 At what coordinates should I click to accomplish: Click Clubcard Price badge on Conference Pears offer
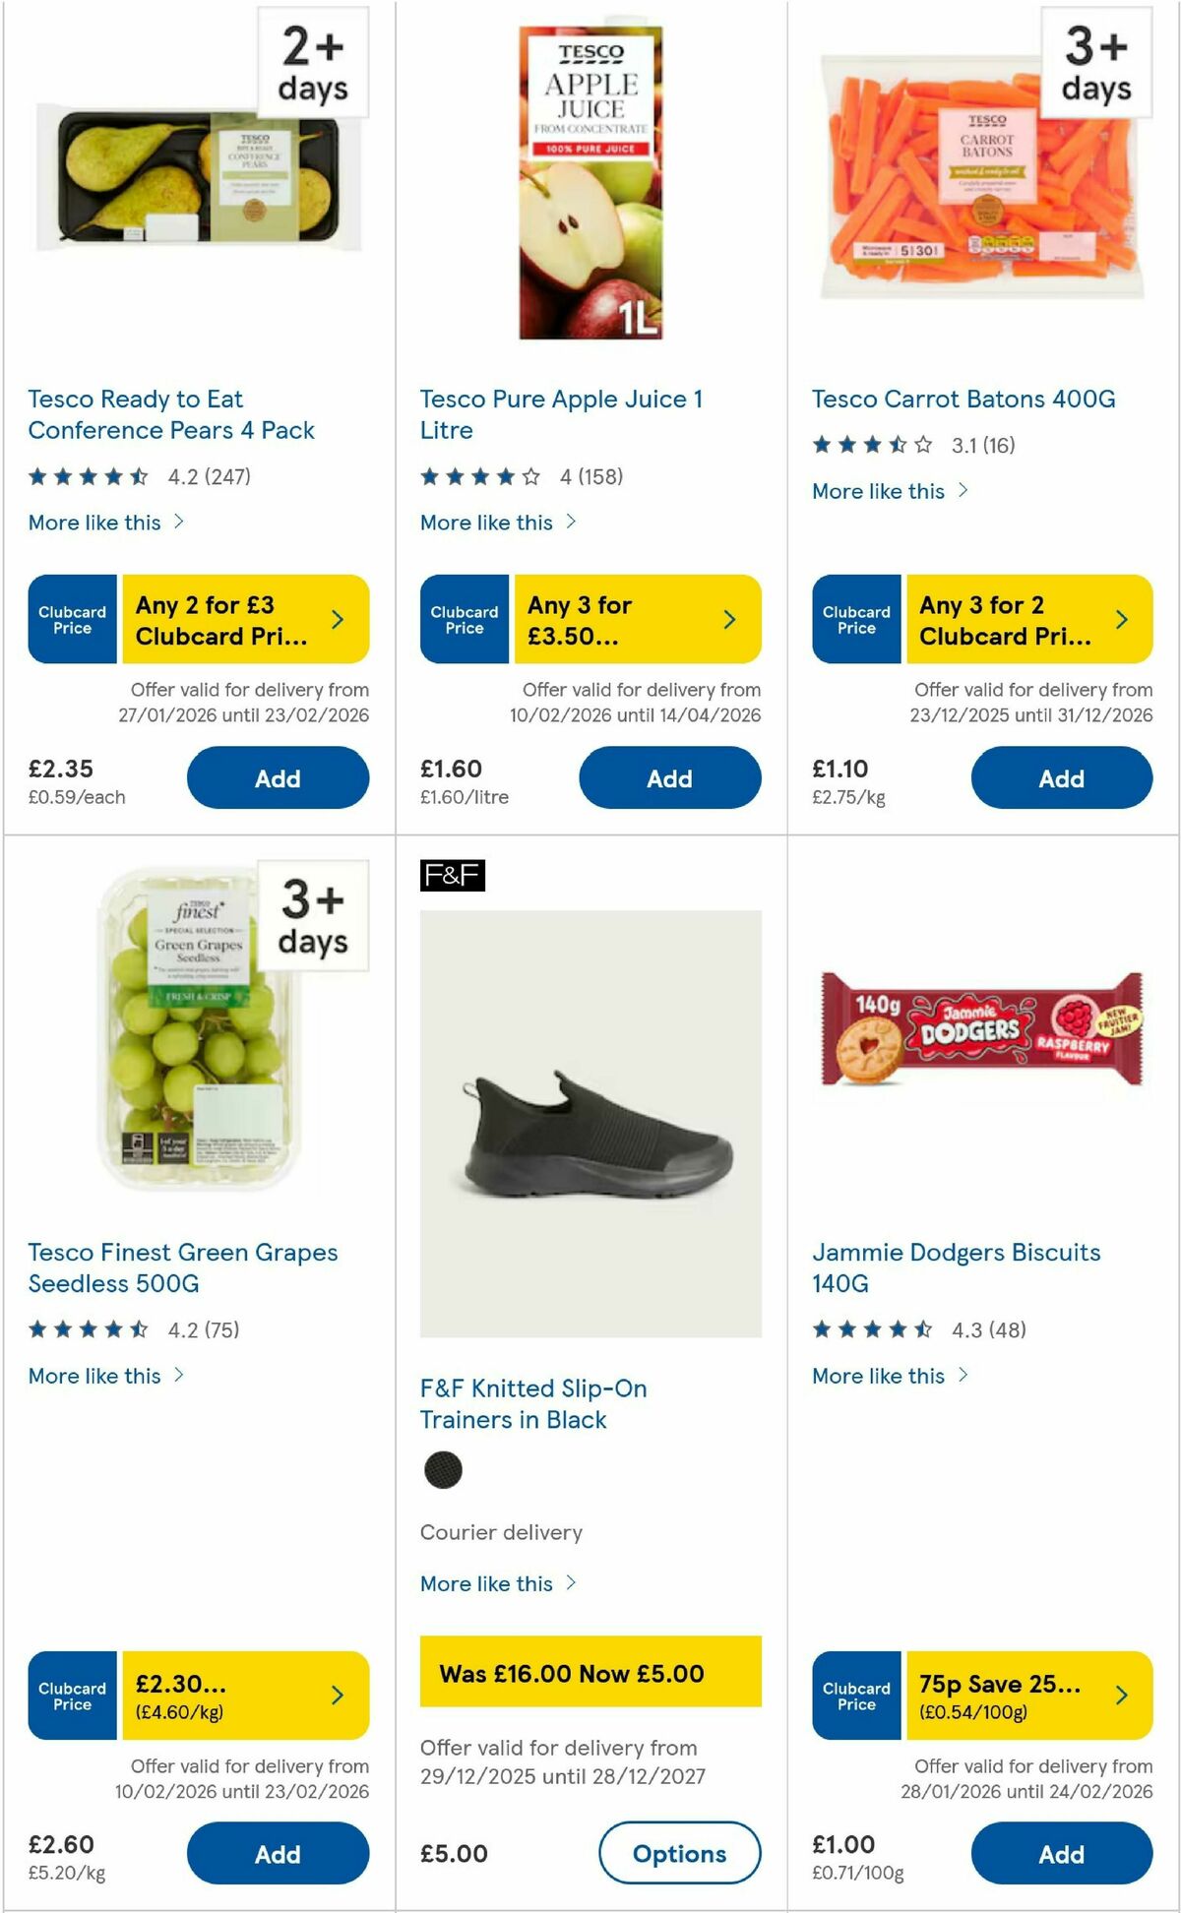(x=72, y=619)
